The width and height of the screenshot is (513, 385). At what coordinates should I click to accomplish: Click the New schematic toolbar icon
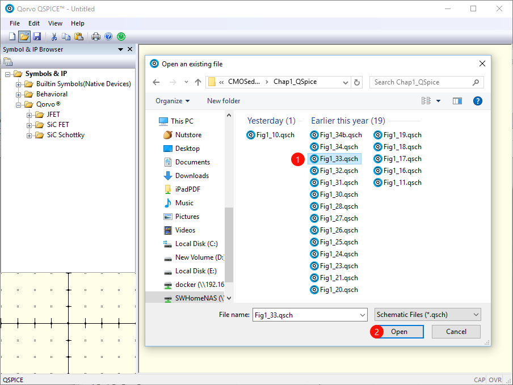tap(12, 37)
